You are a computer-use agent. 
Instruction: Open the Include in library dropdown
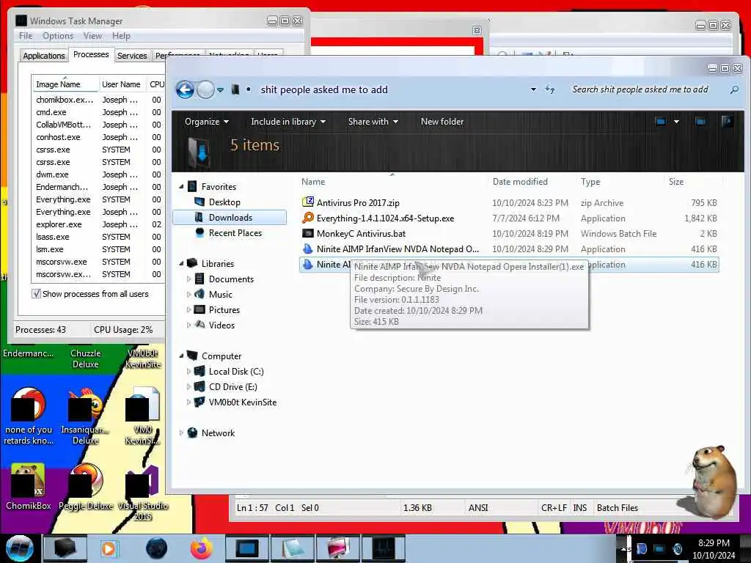pos(288,122)
